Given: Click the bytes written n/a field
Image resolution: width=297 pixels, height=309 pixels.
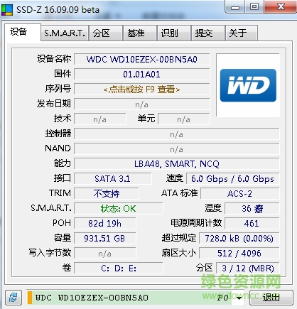Looking at the screenshot, I should point(105,254).
